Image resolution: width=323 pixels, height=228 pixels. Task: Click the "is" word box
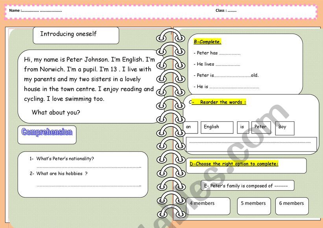click(242, 127)
